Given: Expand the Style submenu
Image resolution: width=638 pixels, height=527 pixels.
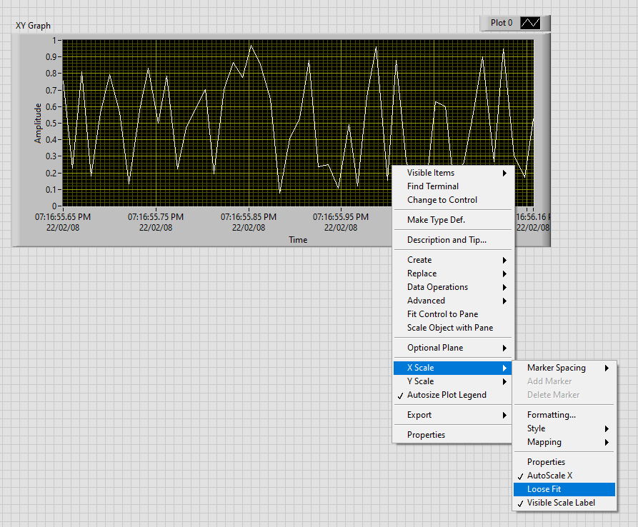Looking at the screenshot, I should [564, 428].
